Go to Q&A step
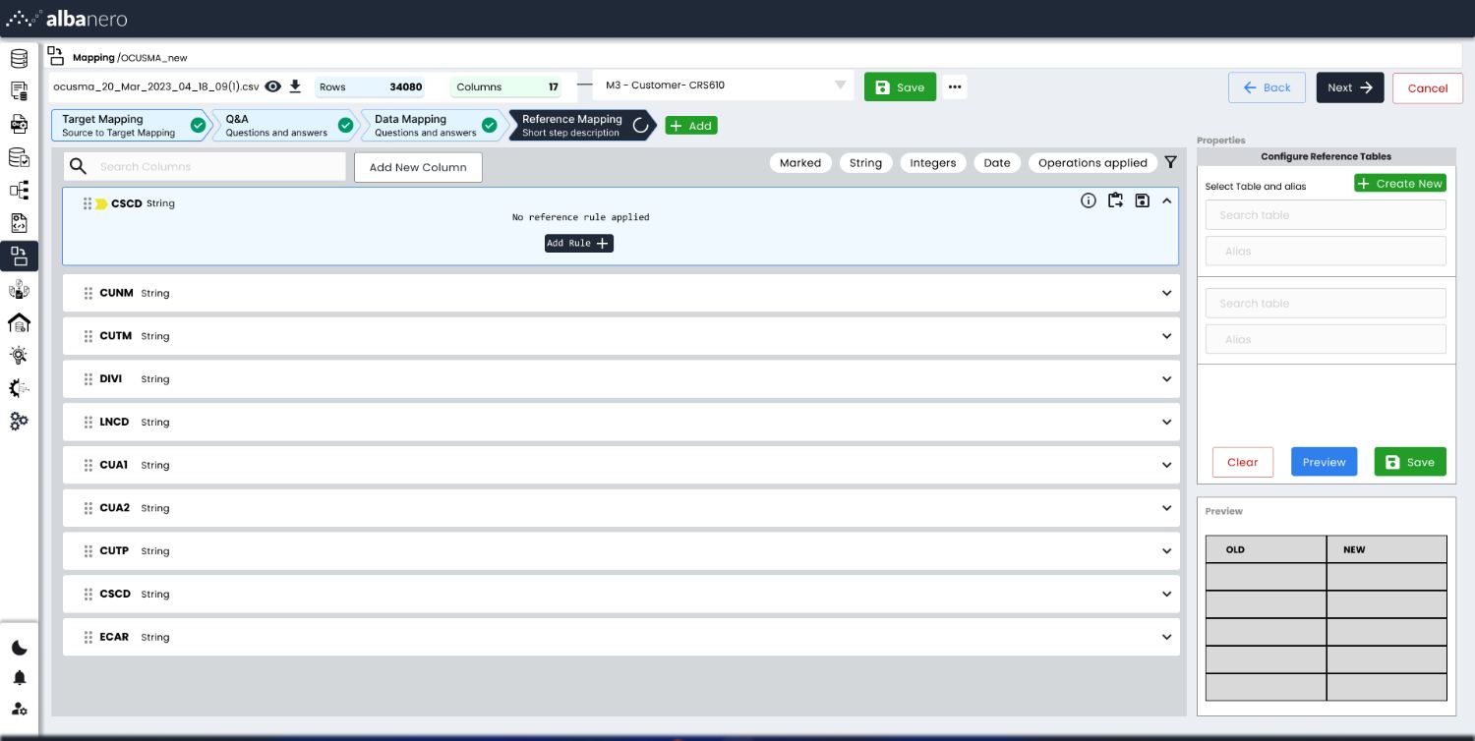1475x741 pixels. pos(286,125)
